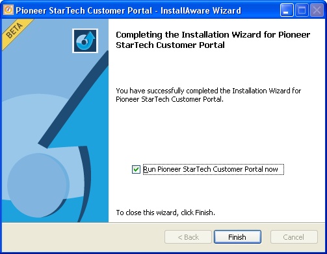Screen dimensions: 327x254
Task: Click the disabled Cancel button
Action: tap(294, 237)
